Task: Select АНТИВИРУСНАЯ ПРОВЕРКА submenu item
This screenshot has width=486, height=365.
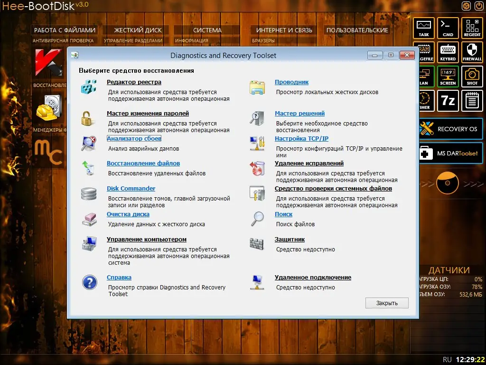Action: coord(63,40)
